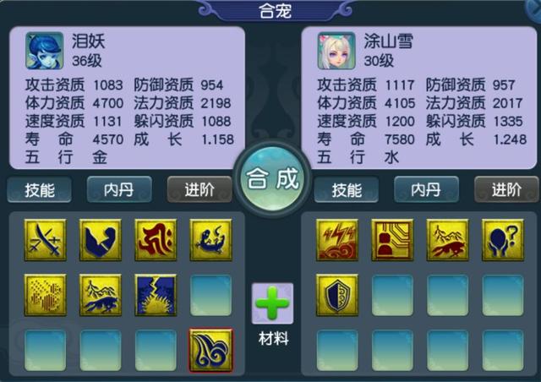Select the crossed swords skill icon
The width and height of the screenshot is (541, 382).
(x=45, y=240)
